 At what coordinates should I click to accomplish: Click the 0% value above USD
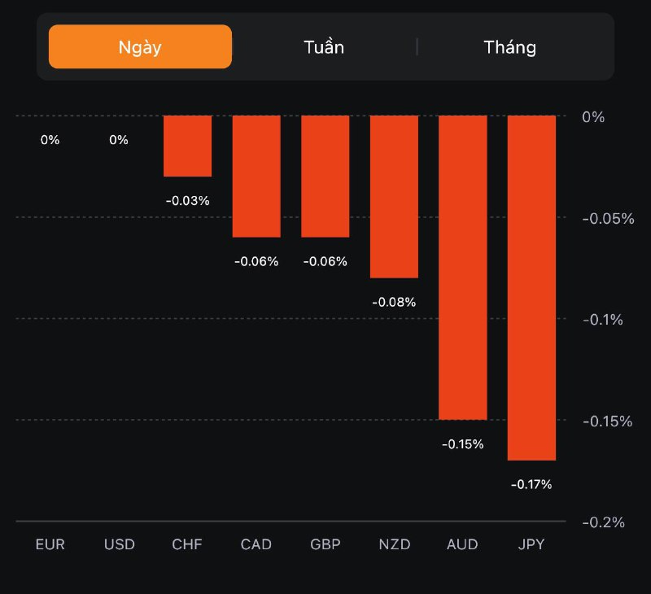tap(119, 140)
